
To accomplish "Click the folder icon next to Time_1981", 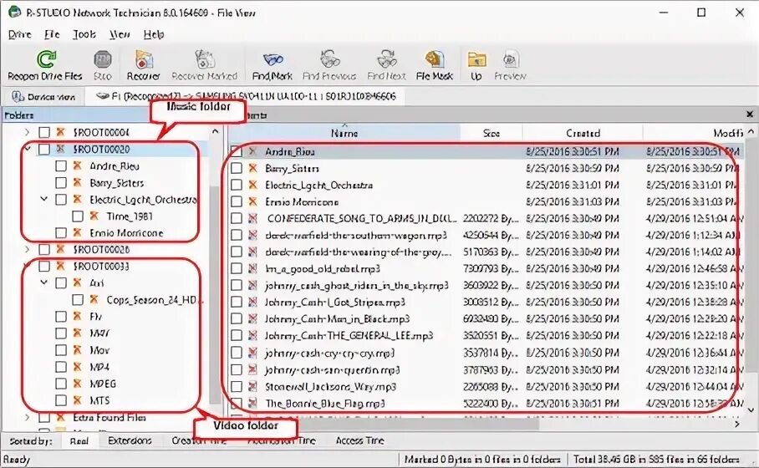I will pyautogui.click(x=94, y=216).
